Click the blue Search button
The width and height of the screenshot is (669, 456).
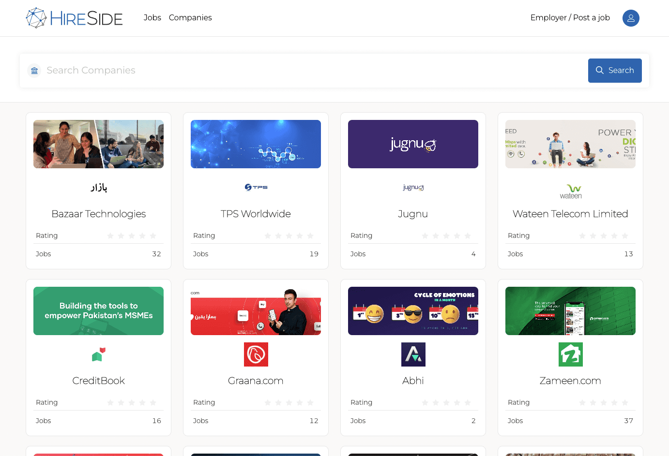(615, 71)
